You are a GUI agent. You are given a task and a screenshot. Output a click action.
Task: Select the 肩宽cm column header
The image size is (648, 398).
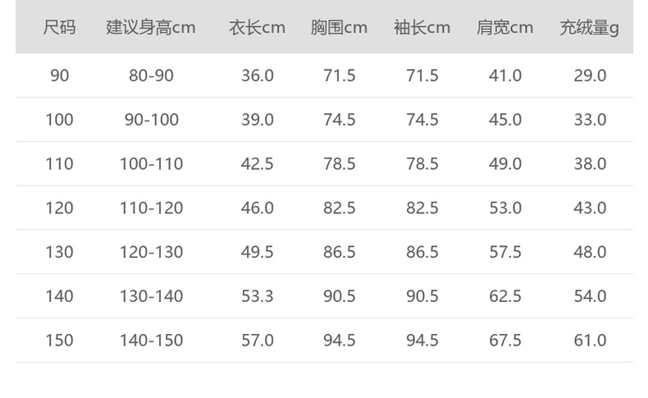(504, 27)
